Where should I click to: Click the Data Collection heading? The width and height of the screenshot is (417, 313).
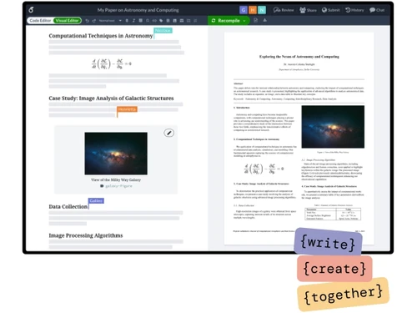click(x=68, y=207)
